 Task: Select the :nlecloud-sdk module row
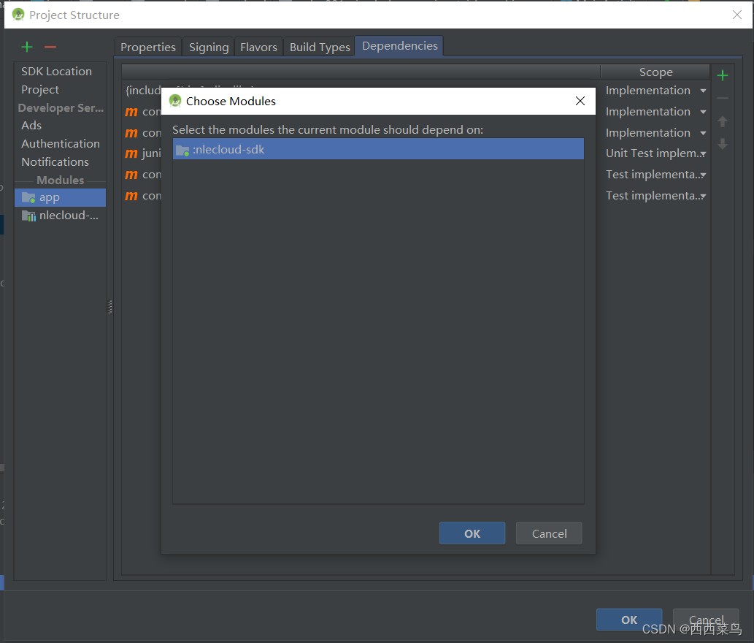point(378,149)
